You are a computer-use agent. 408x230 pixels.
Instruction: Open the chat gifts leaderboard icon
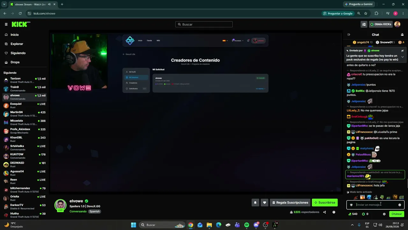402,34
